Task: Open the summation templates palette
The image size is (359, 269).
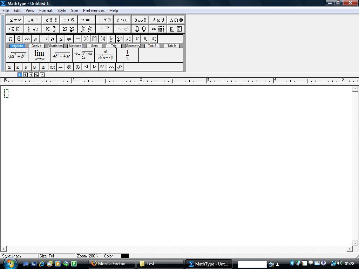Action: (x=69, y=29)
